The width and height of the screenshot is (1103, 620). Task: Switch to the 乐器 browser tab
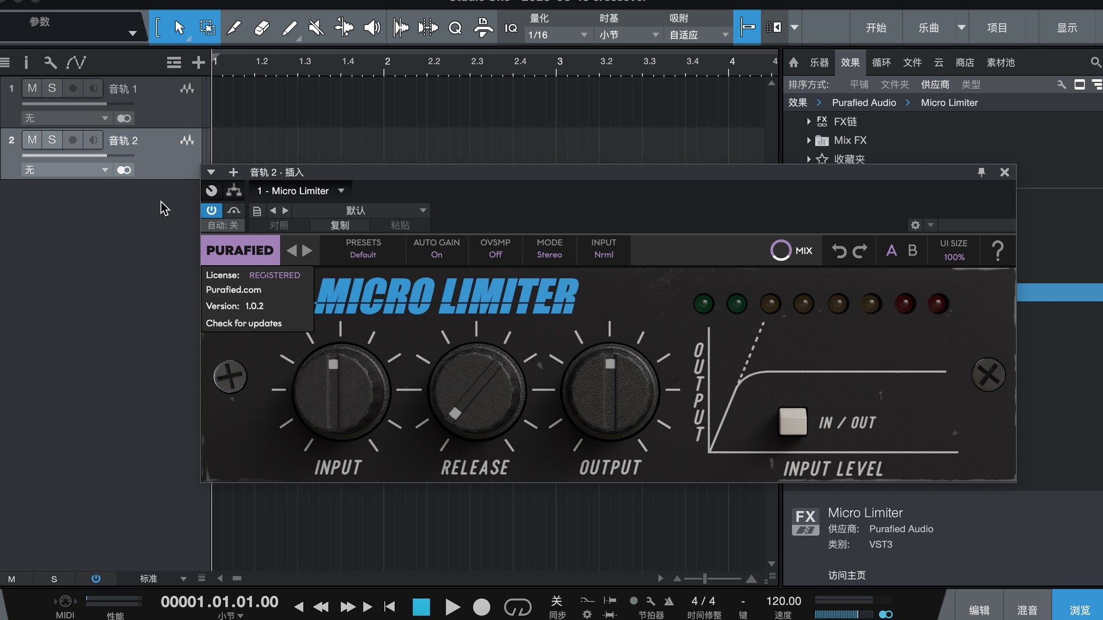[819, 62]
